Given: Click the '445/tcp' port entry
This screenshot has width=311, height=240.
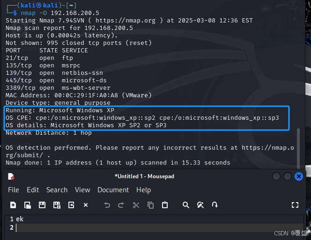Looking at the screenshot, I should (19, 80).
